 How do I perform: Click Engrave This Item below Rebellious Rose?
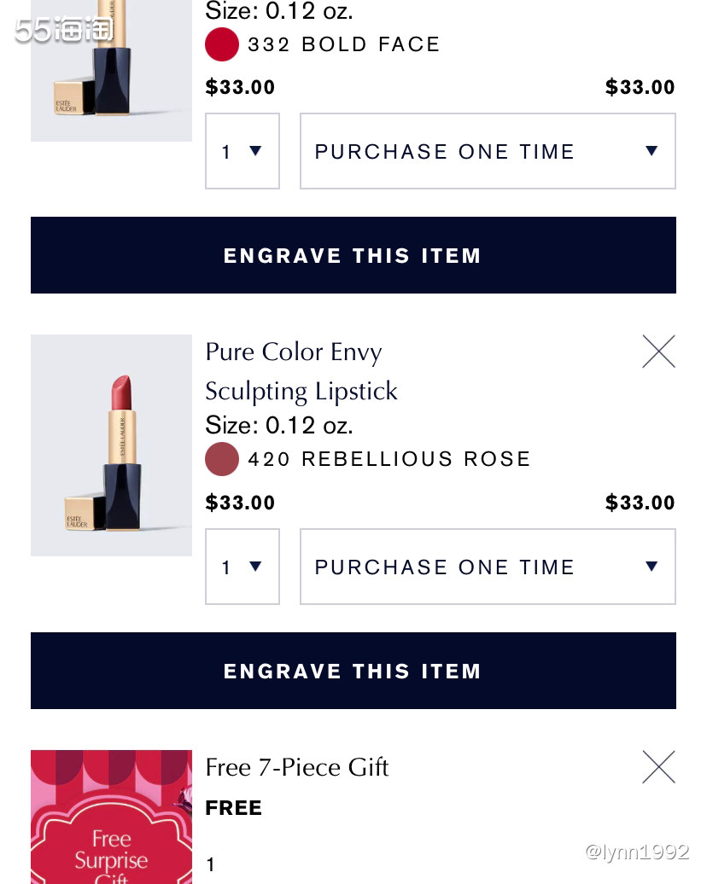click(x=353, y=671)
